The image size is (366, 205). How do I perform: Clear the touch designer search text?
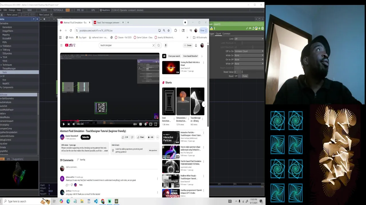pos(153,45)
